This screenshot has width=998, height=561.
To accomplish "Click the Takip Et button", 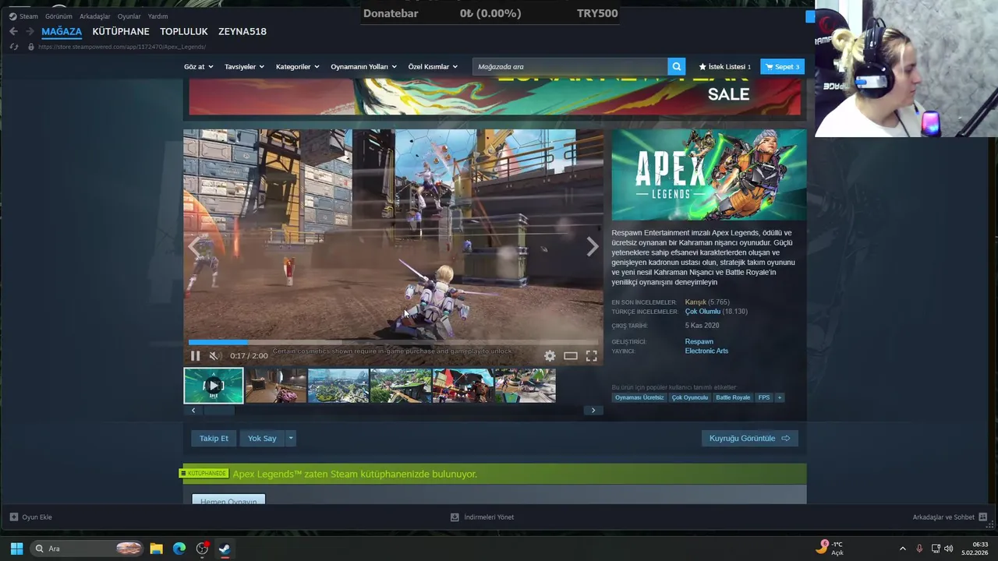I will (214, 438).
